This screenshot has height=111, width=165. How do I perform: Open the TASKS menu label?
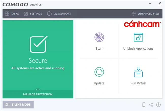pos(15,14)
